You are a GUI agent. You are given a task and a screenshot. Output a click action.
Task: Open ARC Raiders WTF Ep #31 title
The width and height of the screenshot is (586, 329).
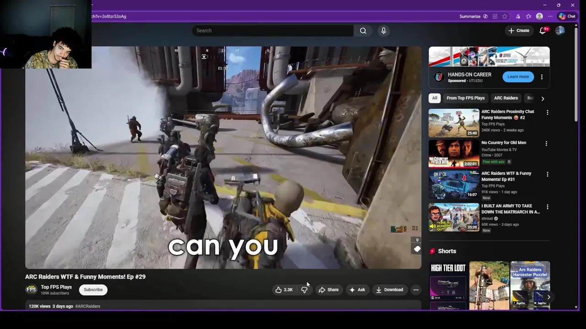tap(506, 176)
